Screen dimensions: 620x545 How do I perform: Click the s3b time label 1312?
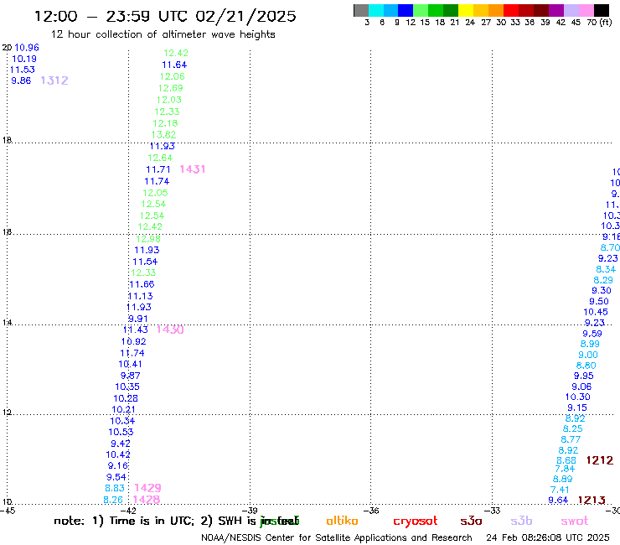pos(54,80)
